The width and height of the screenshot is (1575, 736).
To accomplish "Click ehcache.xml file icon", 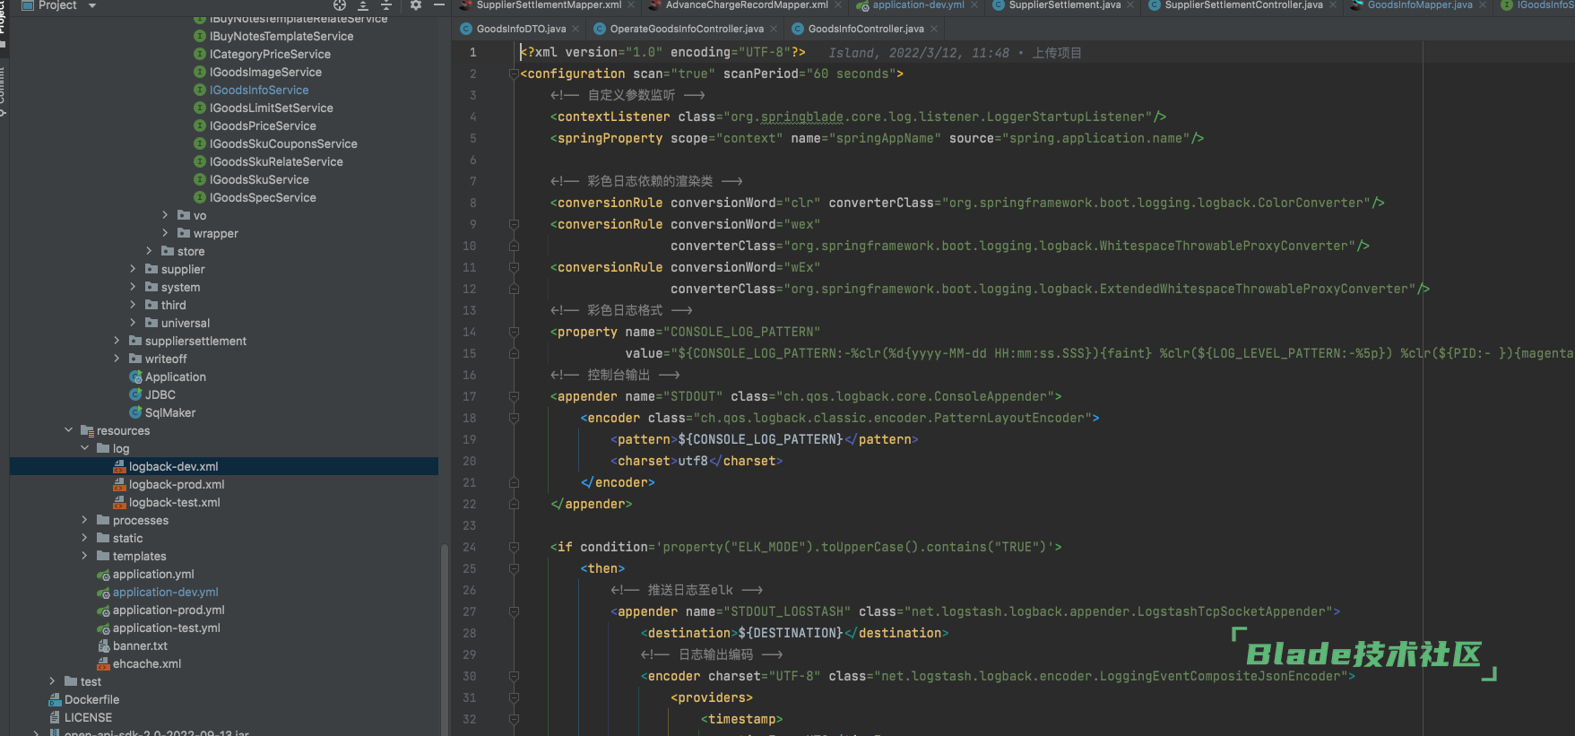I will tap(103, 663).
